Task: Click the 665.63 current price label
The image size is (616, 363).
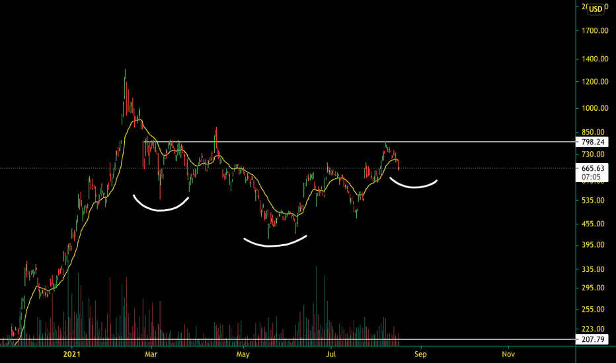Action: click(x=592, y=168)
